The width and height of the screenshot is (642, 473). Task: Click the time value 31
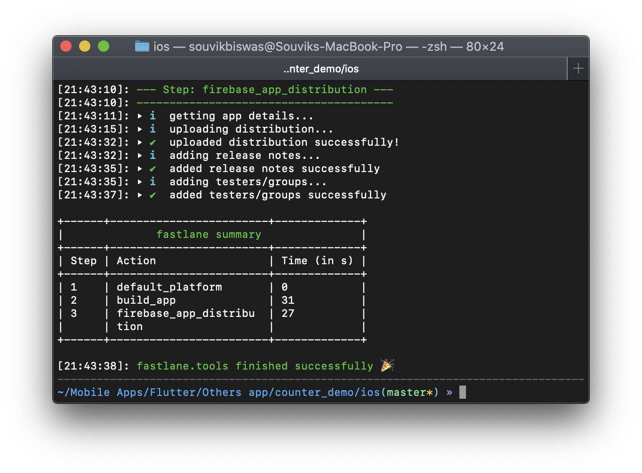(x=288, y=300)
